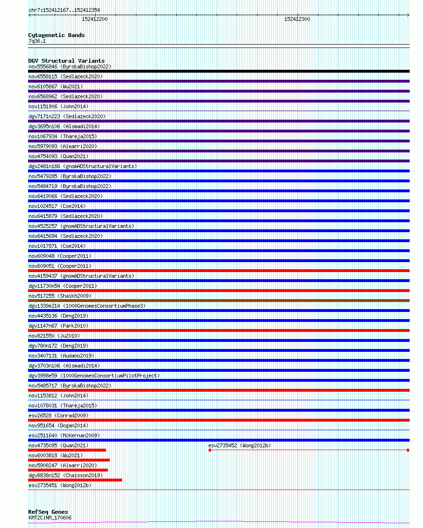This screenshot has height=528, width=423.
Task: Click the nsv5556846 (ByrskaBishop2022) variant label
Action: pos(70,66)
